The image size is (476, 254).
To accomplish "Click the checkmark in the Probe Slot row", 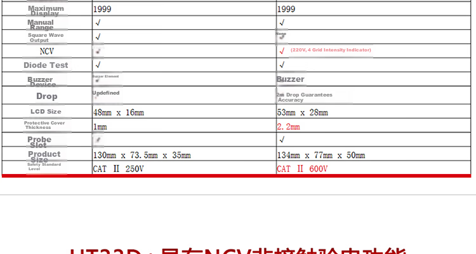I will coord(282,140).
